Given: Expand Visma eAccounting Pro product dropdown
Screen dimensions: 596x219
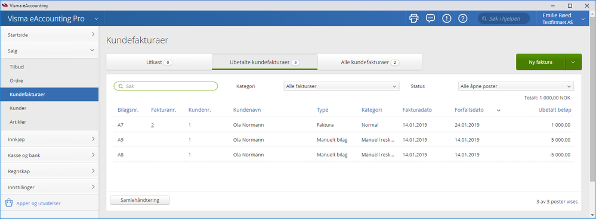Looking at the screenshot, I should coord(96,18).
